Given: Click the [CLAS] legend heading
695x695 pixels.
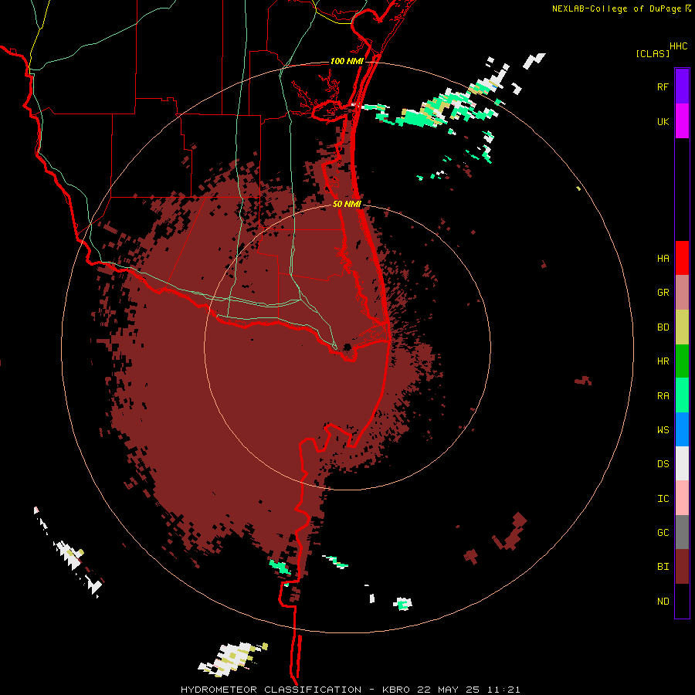Looking at the screenshot, I should (653, 53).
